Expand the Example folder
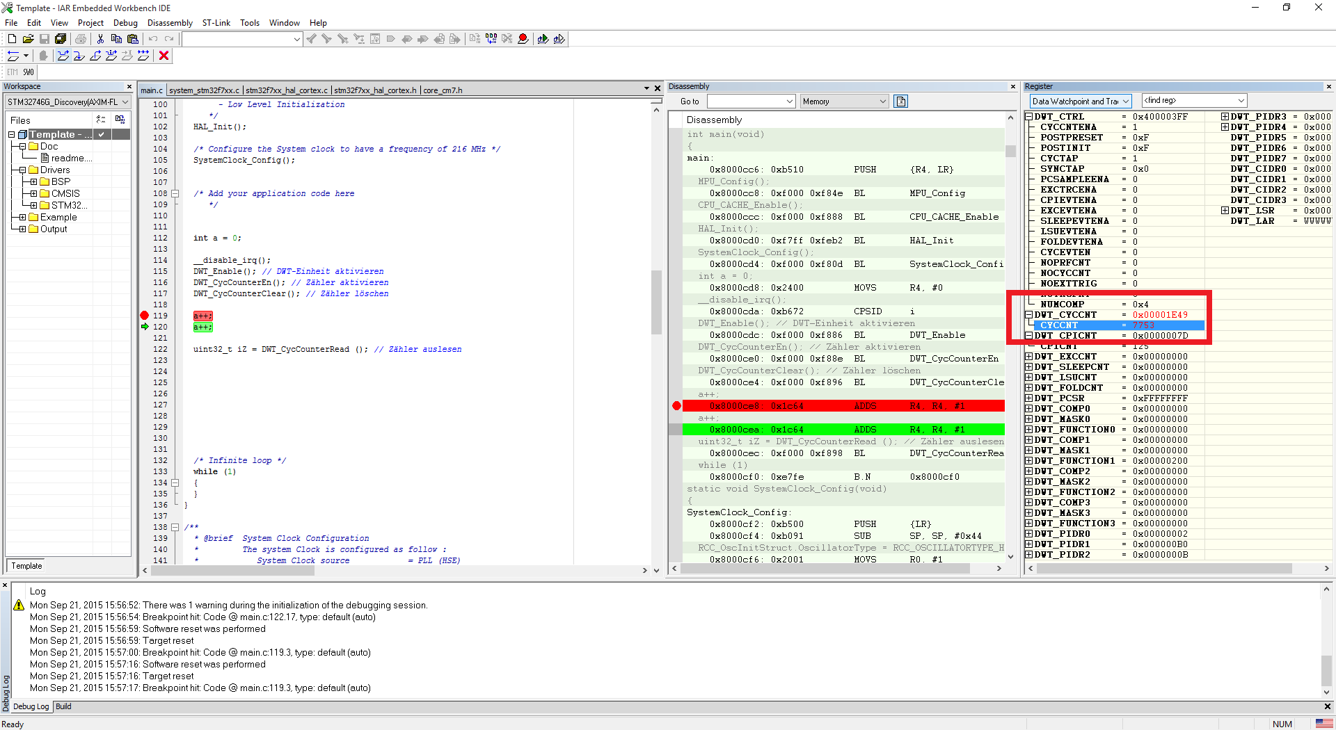This screenshot has height=730, width=1336. (22, 218)
